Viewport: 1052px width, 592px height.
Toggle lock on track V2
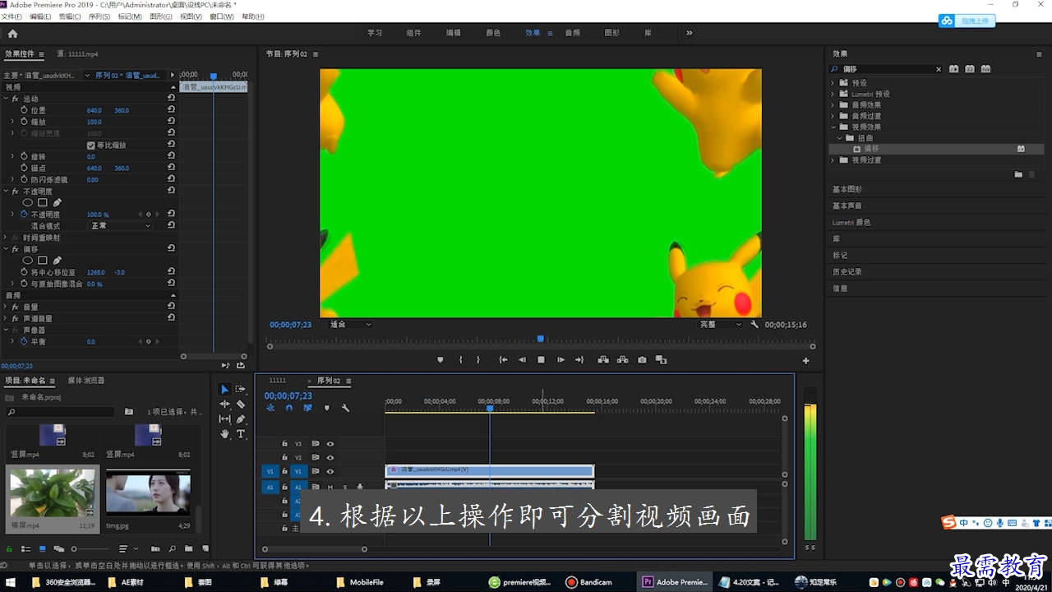[284, 457]
